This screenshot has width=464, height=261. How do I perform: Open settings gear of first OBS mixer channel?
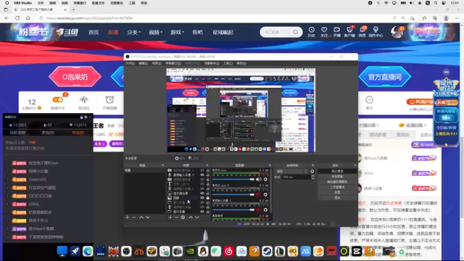coord(266,179)
